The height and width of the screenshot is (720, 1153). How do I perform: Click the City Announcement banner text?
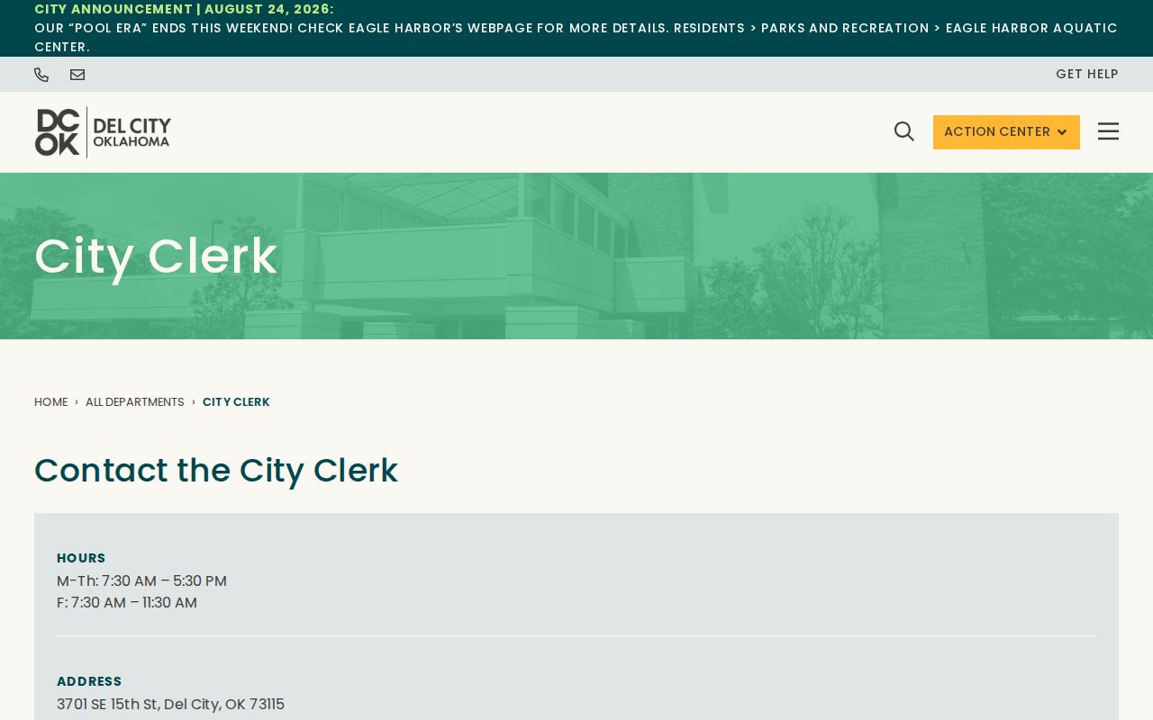click(x=576, y=28)
